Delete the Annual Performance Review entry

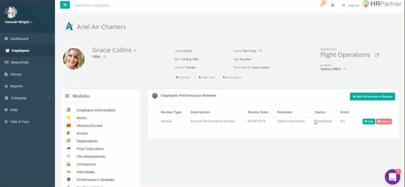pos(384,121)
